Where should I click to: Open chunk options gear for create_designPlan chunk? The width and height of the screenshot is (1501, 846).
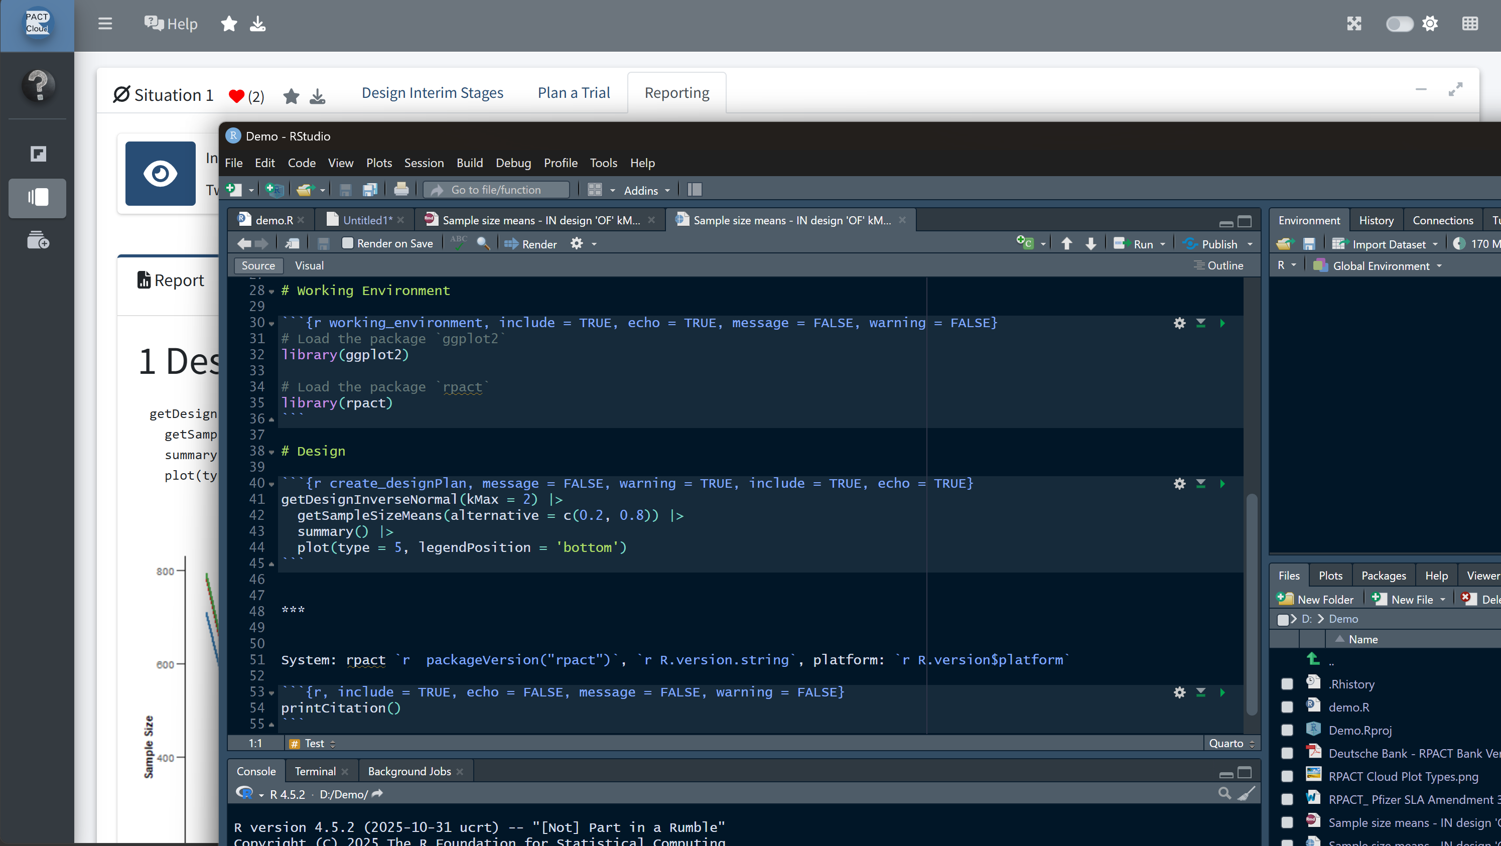click(x=1179, y=484)
